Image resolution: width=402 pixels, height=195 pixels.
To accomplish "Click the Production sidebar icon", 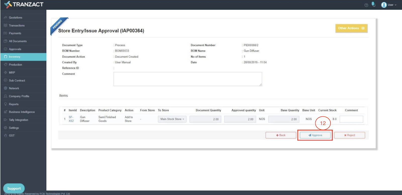I will (6, 64).
